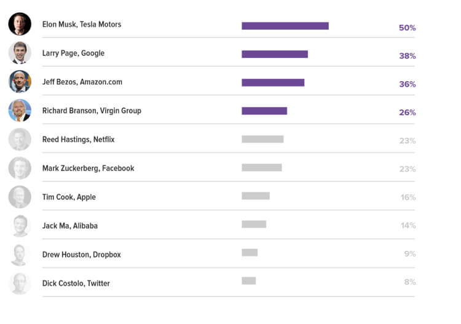This screenshot has height=324, width=461.
Task: Click the Drew Houston, Dropbox label
Action: (81, 255)
